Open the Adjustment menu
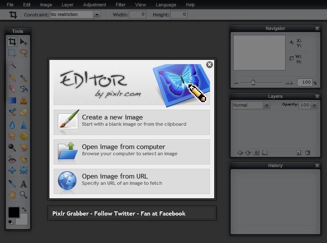327x243 pixels. tap(95, 5)
